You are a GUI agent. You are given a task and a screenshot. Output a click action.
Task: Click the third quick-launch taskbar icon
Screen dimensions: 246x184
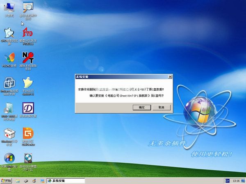click(x=34, y=181)
